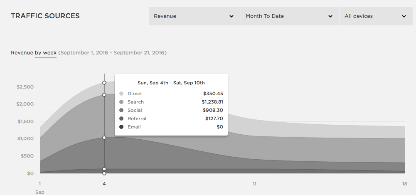Click the tooltip date range header

point(171,83)
